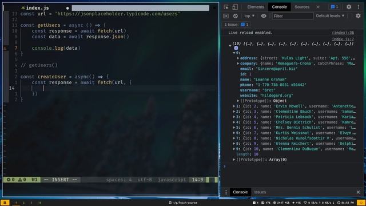Click the 'javascript' filetype in editor status bar
Screen dimensions: 366x206
click(172, 180)
